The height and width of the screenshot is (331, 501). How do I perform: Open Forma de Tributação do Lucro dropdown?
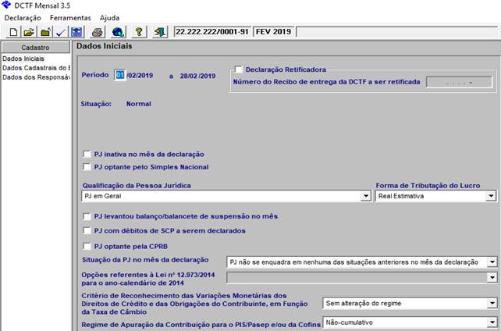pyautogui.click(x=491, y=196)
